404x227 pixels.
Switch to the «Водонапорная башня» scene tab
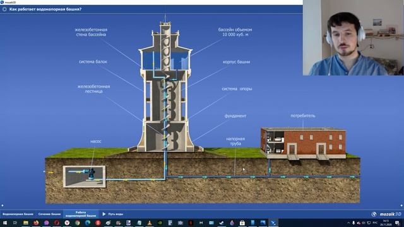coord(18,214)
